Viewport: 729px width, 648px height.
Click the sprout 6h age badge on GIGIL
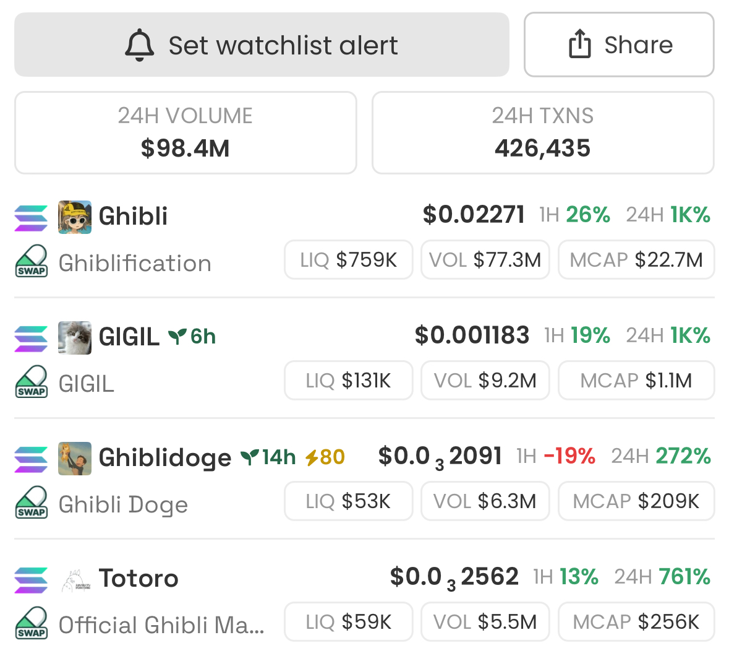(x=192, y=337)
